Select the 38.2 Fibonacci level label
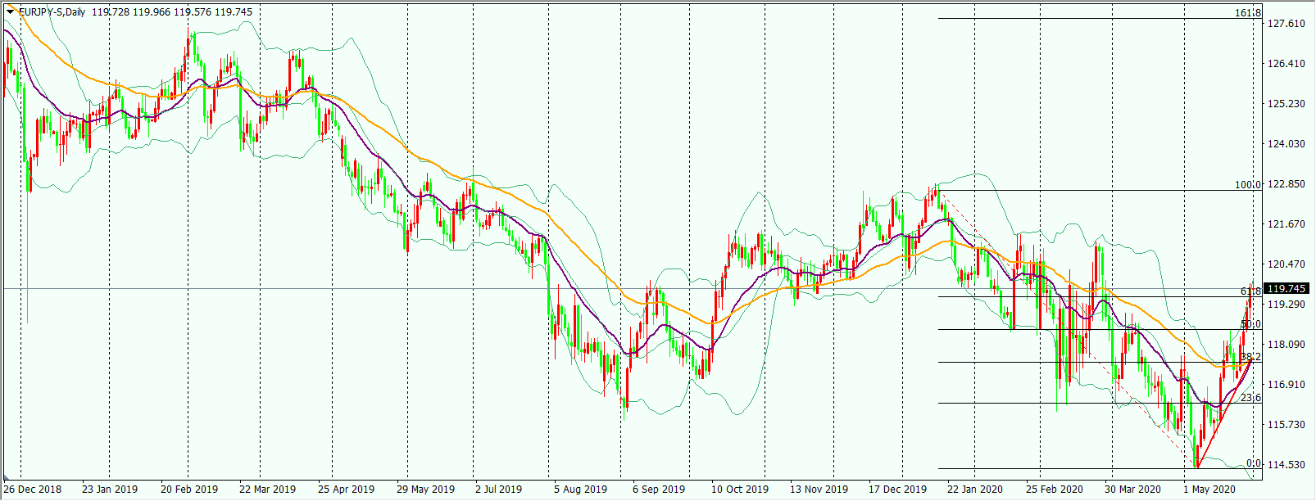This screenshot has width=1316, height=501. pyautogui.click(x=1250, y=357)
